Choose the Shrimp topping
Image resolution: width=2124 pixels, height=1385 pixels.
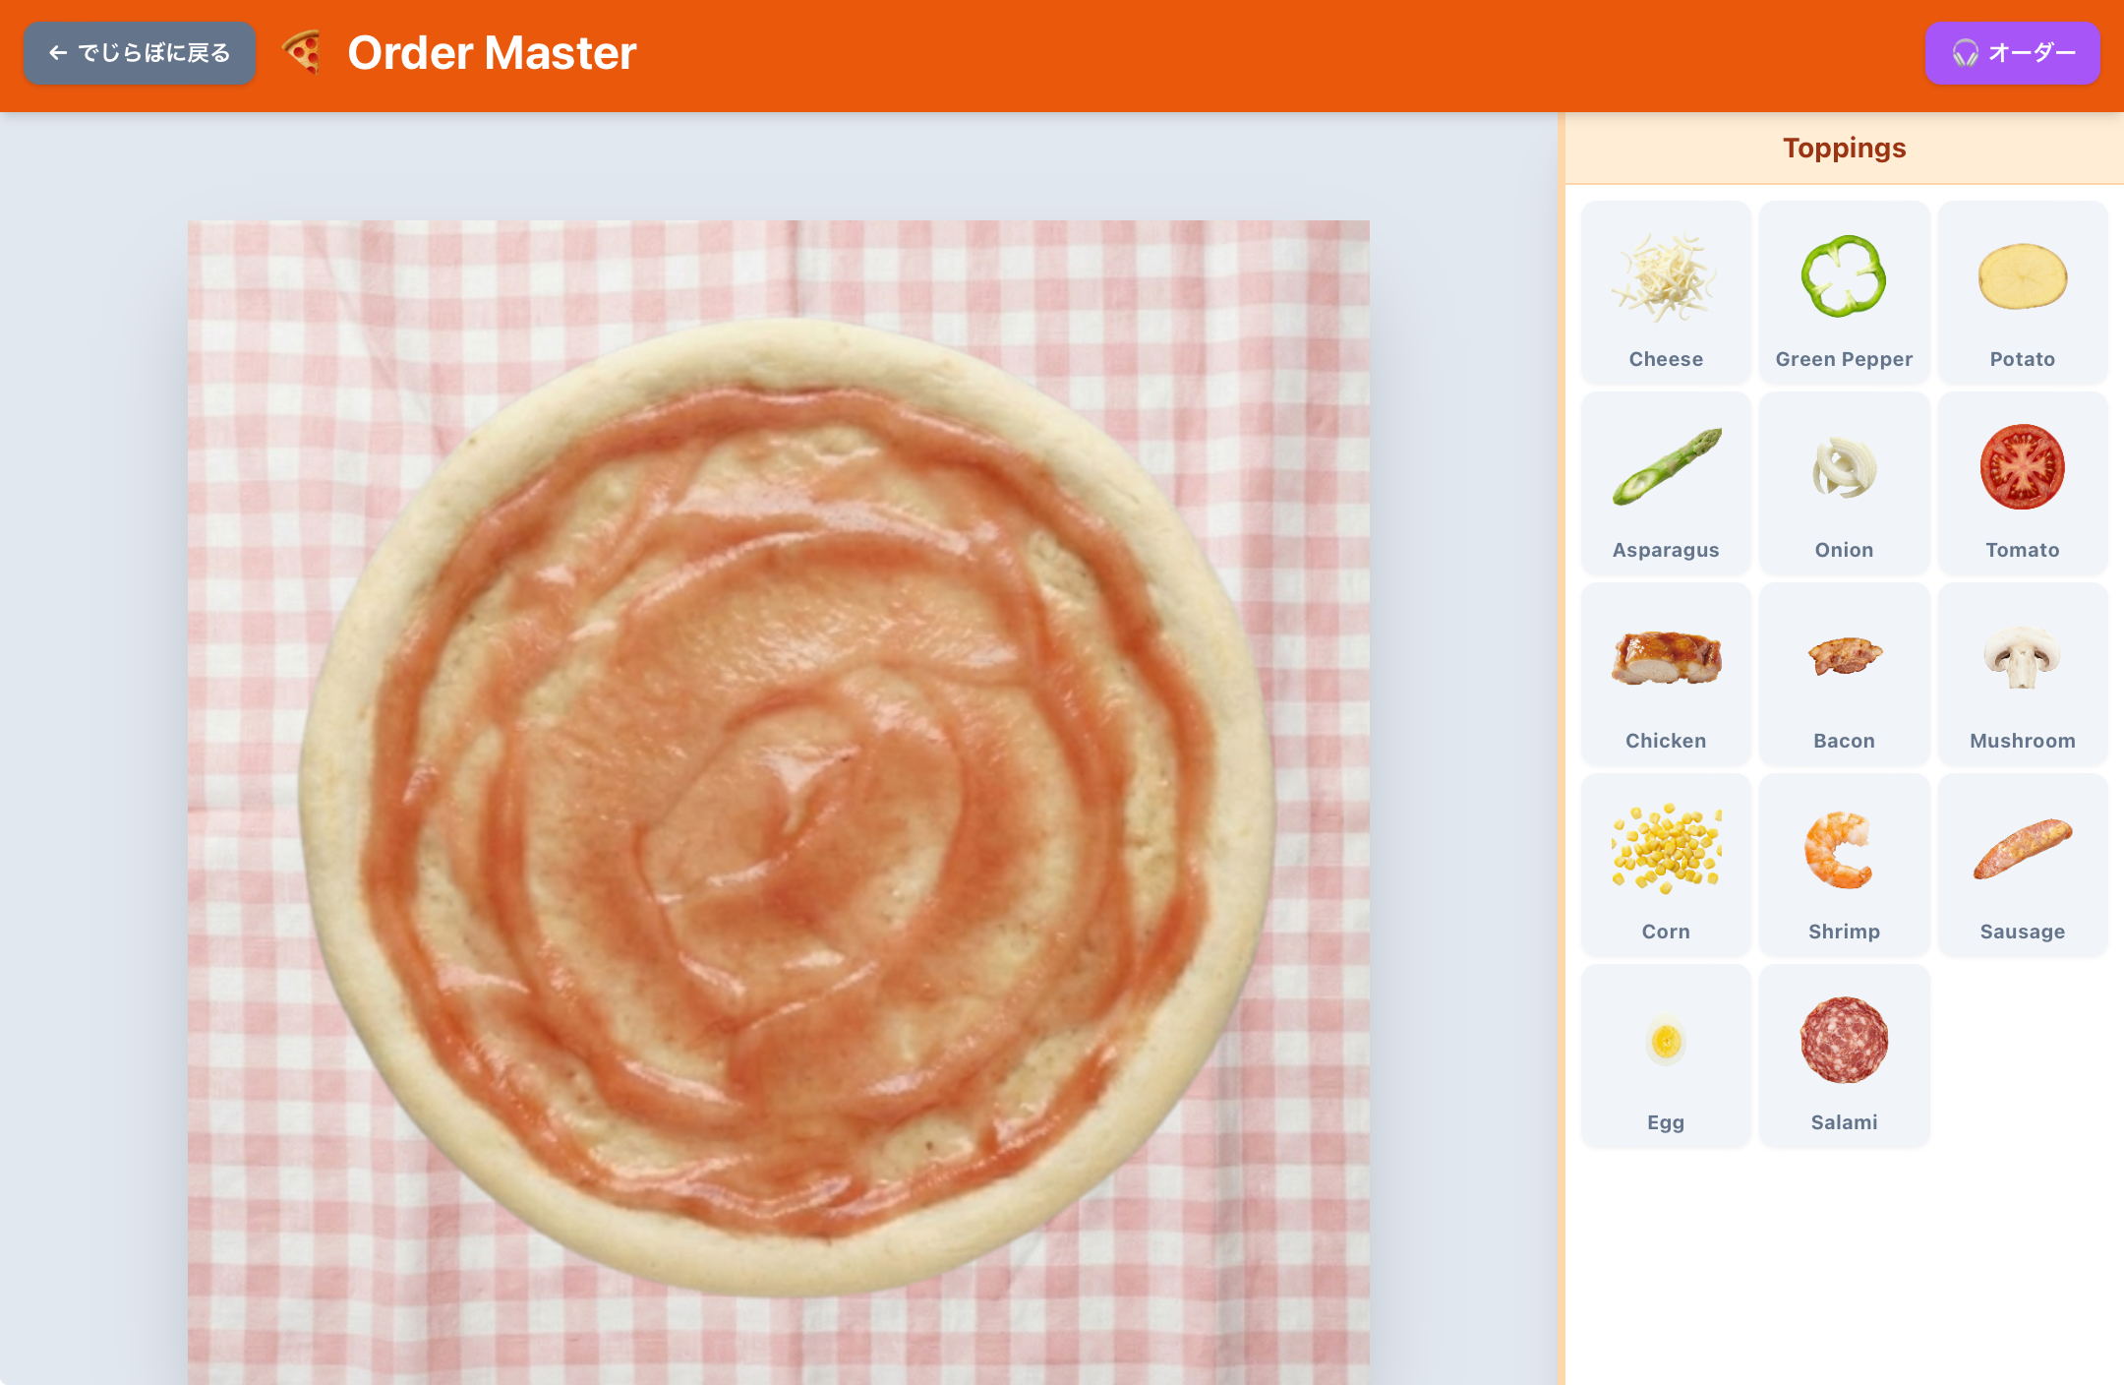(x=1844, y=865)
